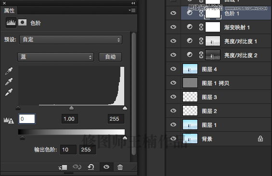
Task: Click the Properties panel vertical scrollbar
Action: [133, 94]
